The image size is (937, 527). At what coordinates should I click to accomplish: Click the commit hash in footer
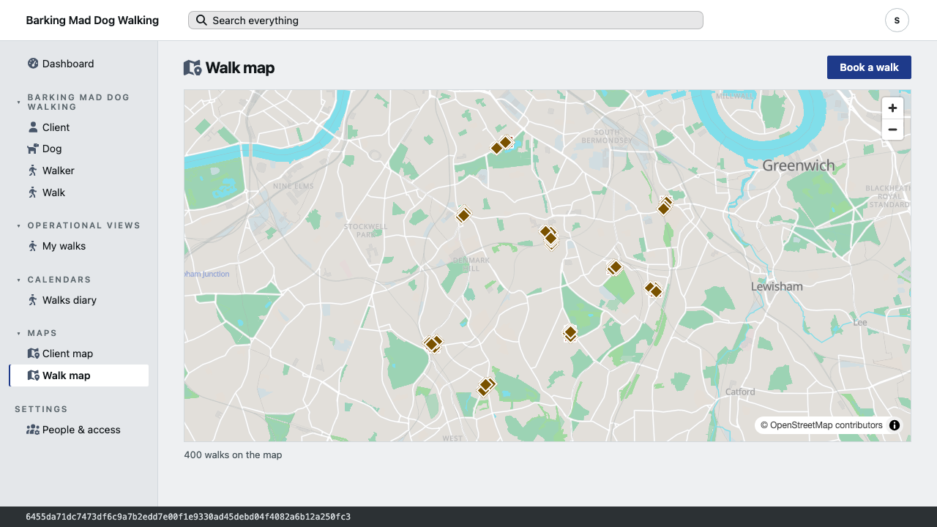188,517
